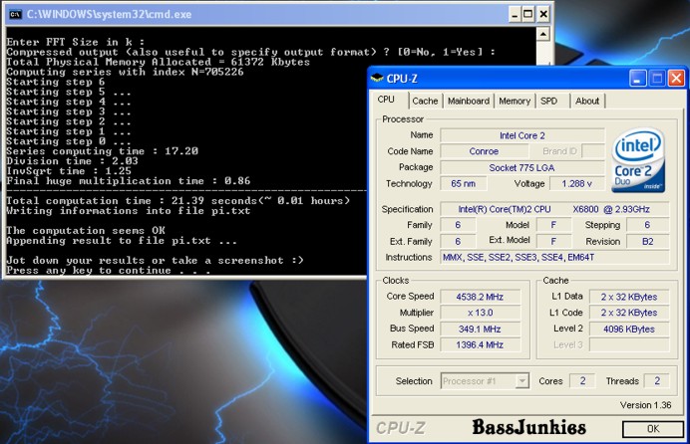Image resolution: width=690 pixels, height=444 pixels.
Task: Click the Level 2 cache value 4096 KBytes
Action: tap(629, 329)
